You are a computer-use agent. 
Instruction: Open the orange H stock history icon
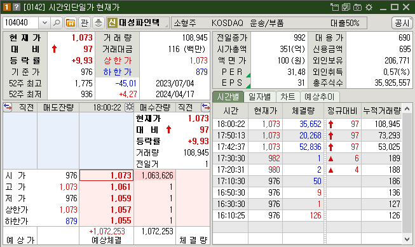click(x=71, y=23)
